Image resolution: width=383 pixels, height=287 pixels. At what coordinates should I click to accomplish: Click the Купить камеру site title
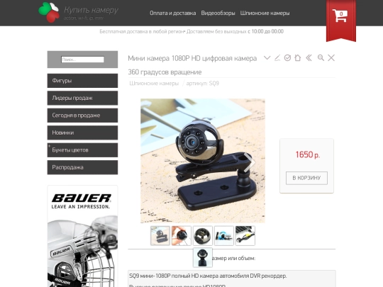(91, 10)
